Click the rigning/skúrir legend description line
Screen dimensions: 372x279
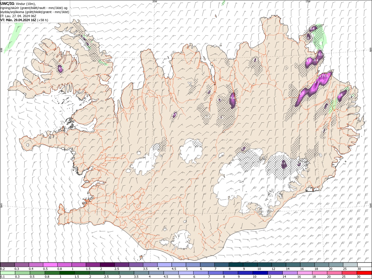coord(34,8)
